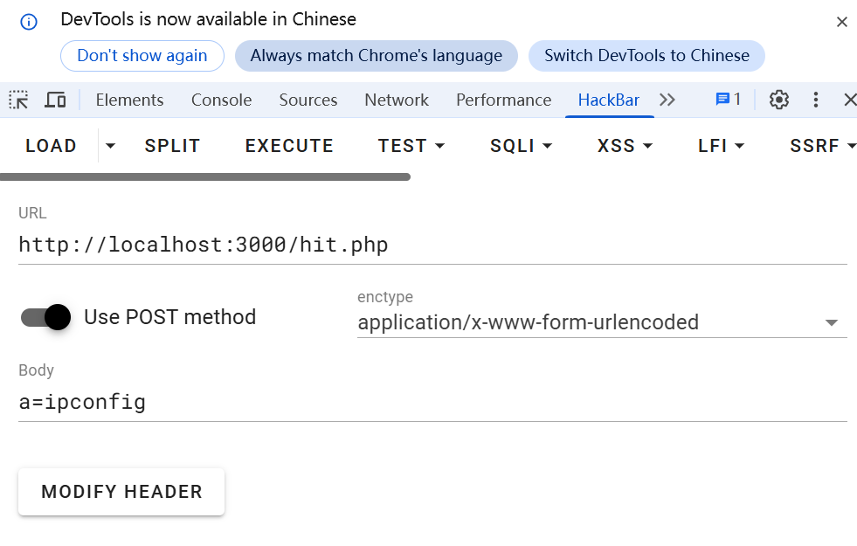Close the DevTools panel
857x546 pixels.
pos(850,100)
